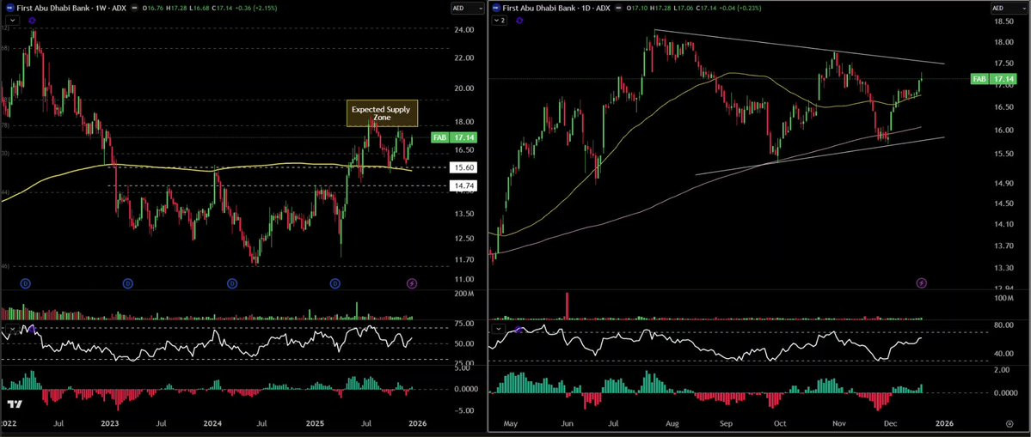This screenshot has width=1031, height=437.
Task: Click purple indicator icon atop daily chart
Action: (519, 21)
